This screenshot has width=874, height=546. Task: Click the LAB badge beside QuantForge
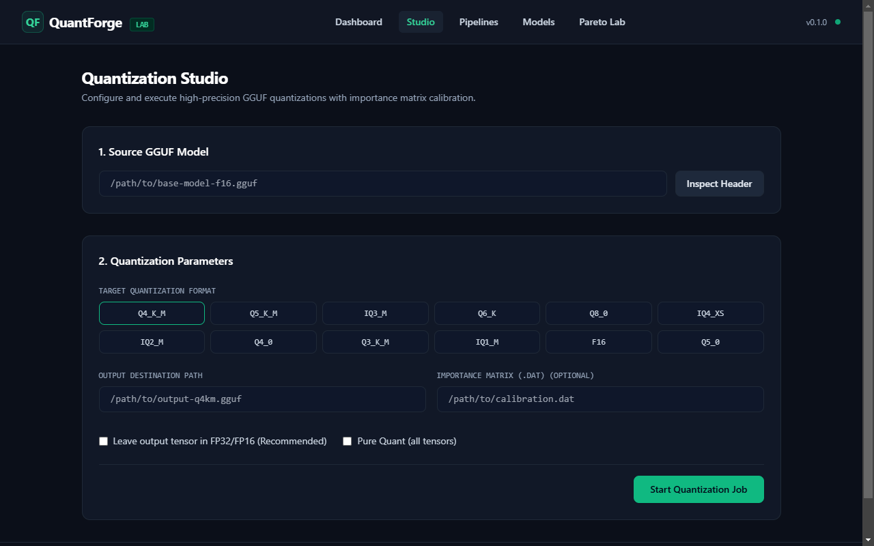142,24
